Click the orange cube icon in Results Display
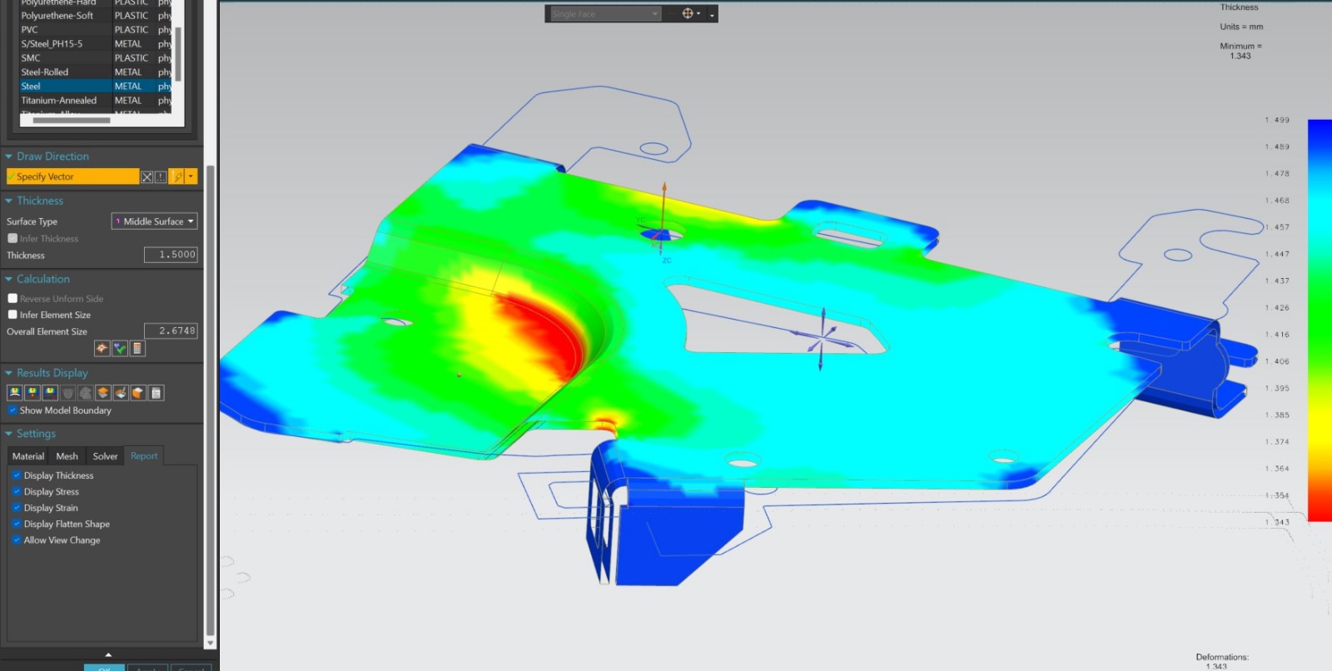Viewport: 1332px width, 671px height. pyautogui.click(x=138, y=393)
